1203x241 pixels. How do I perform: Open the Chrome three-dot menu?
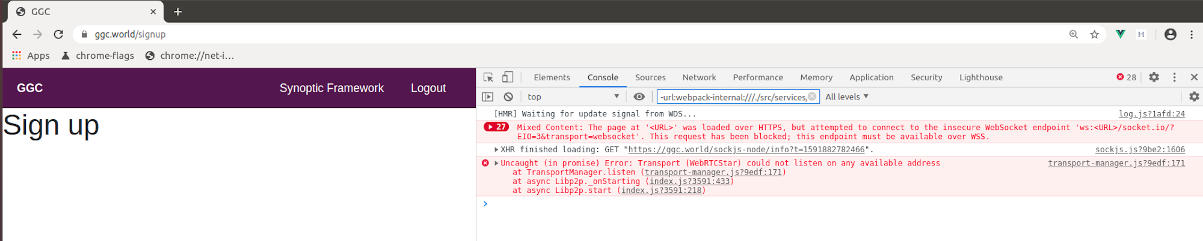click(1192, 34)
